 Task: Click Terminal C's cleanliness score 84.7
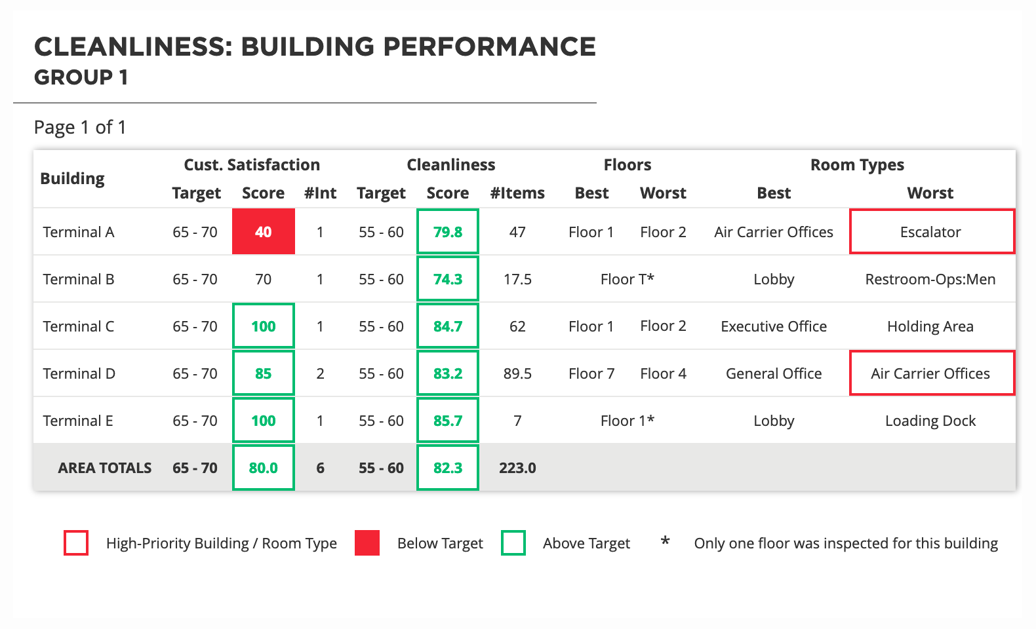point(448,326)
